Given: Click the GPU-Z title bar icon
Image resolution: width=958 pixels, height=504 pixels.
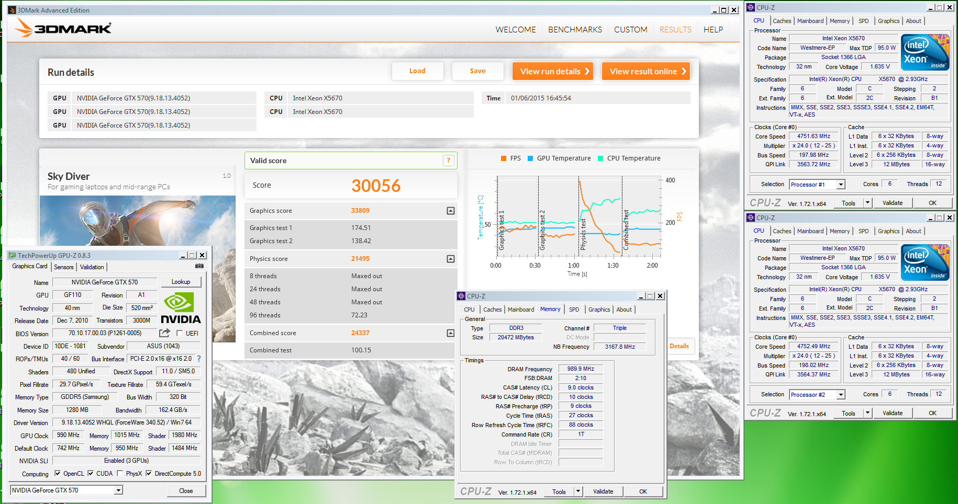Looking at the screenshot, I should tap(13, 255).
